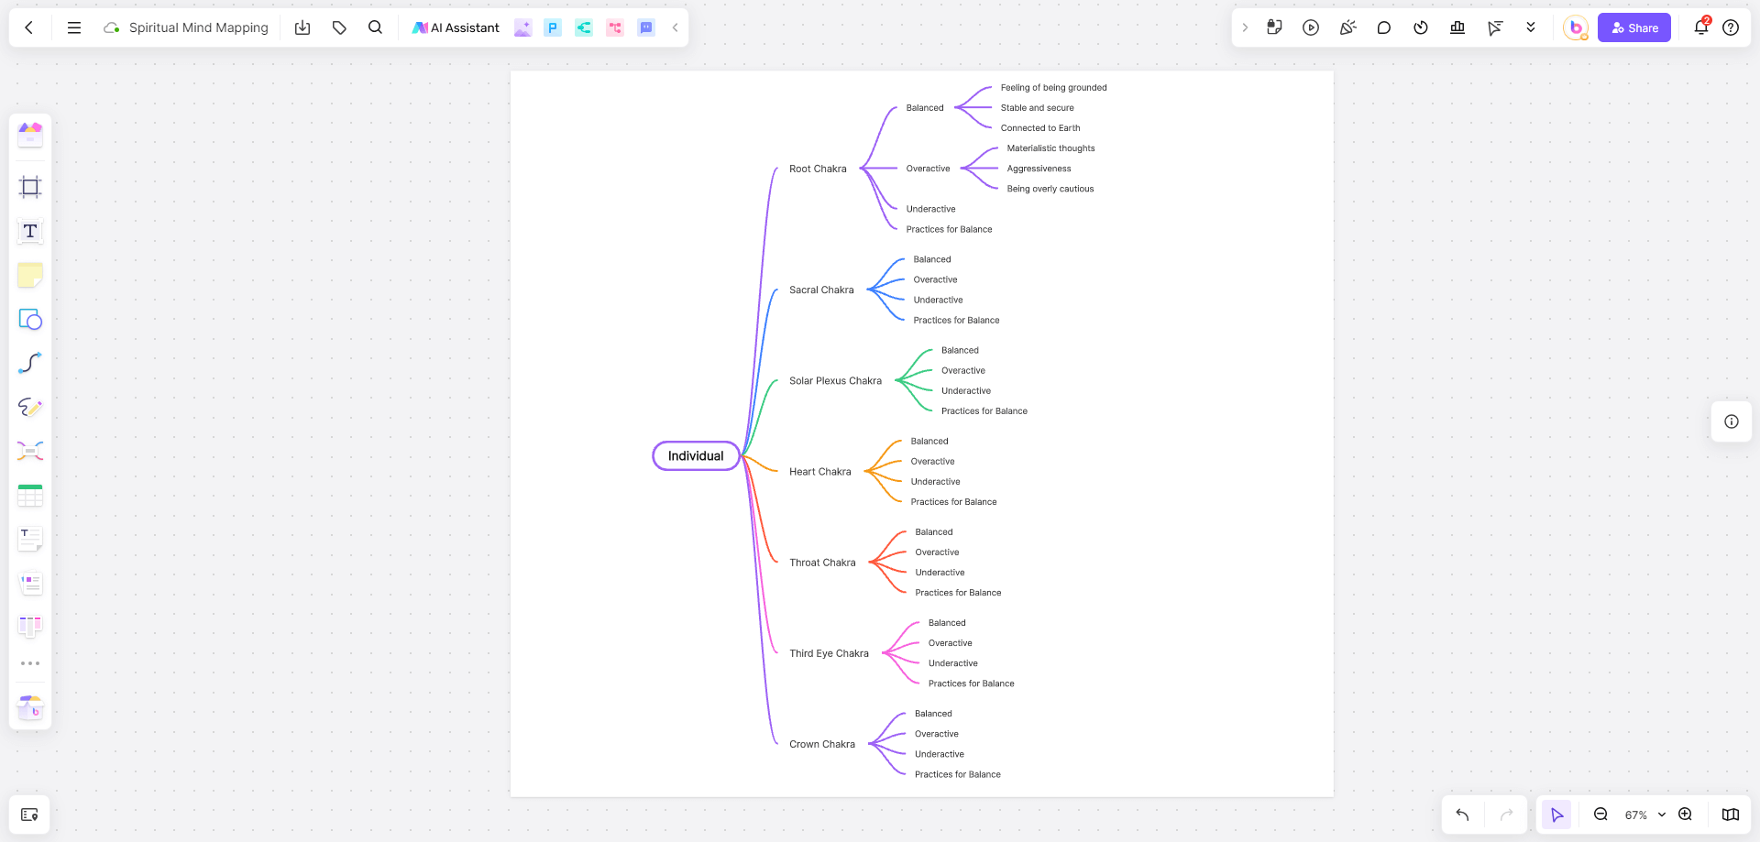Select the Pen drawing tool
This screenshot has width=1760, height=842.
pos(30,407)
